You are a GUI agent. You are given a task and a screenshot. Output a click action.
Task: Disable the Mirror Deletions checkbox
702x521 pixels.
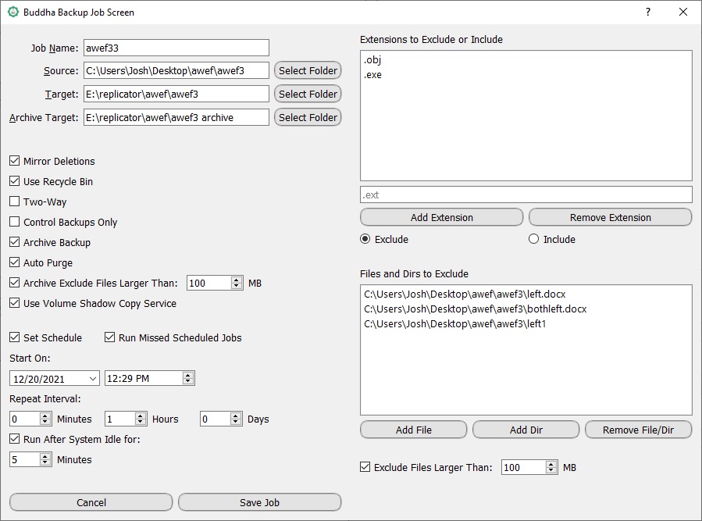pos(13,161)
